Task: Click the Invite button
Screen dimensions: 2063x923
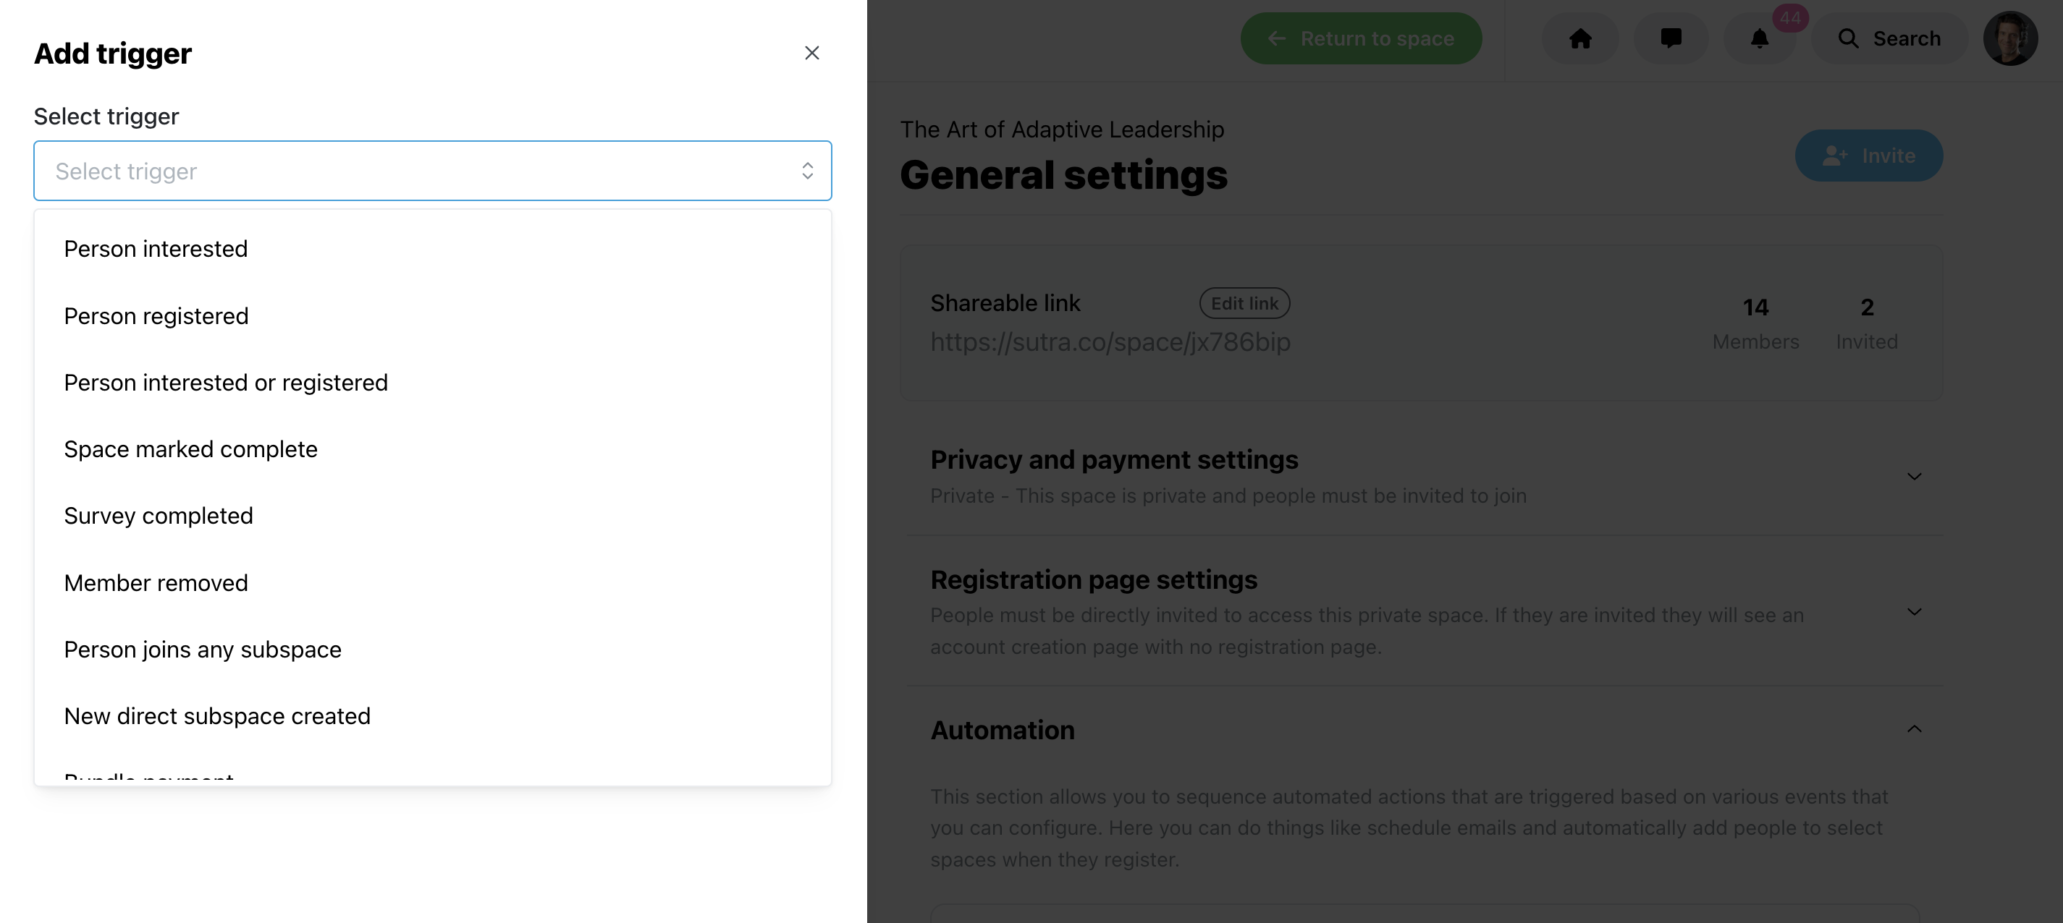Action: 1868,156
